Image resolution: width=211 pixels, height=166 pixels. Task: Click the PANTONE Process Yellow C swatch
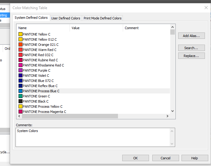pyautogui.click(x=20, y=107)
